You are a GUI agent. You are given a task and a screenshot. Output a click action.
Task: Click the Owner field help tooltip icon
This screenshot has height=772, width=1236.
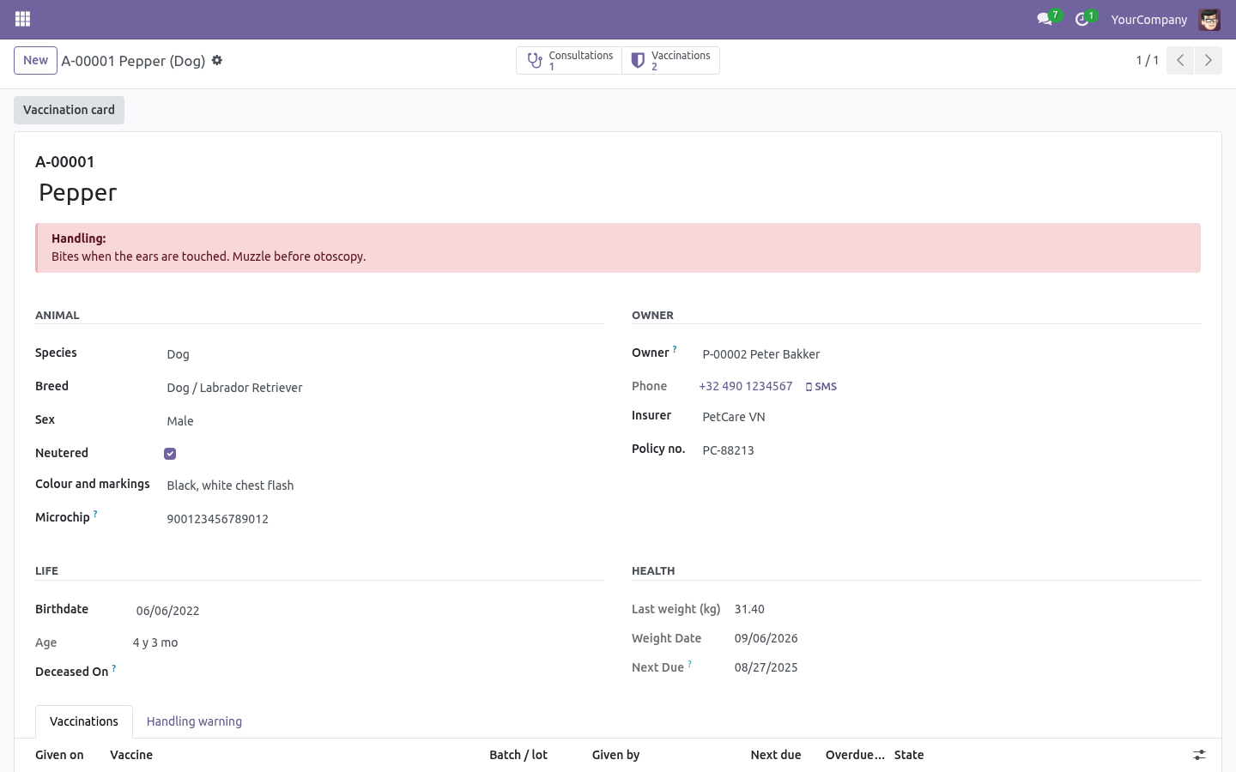click(x=675, y=349)
